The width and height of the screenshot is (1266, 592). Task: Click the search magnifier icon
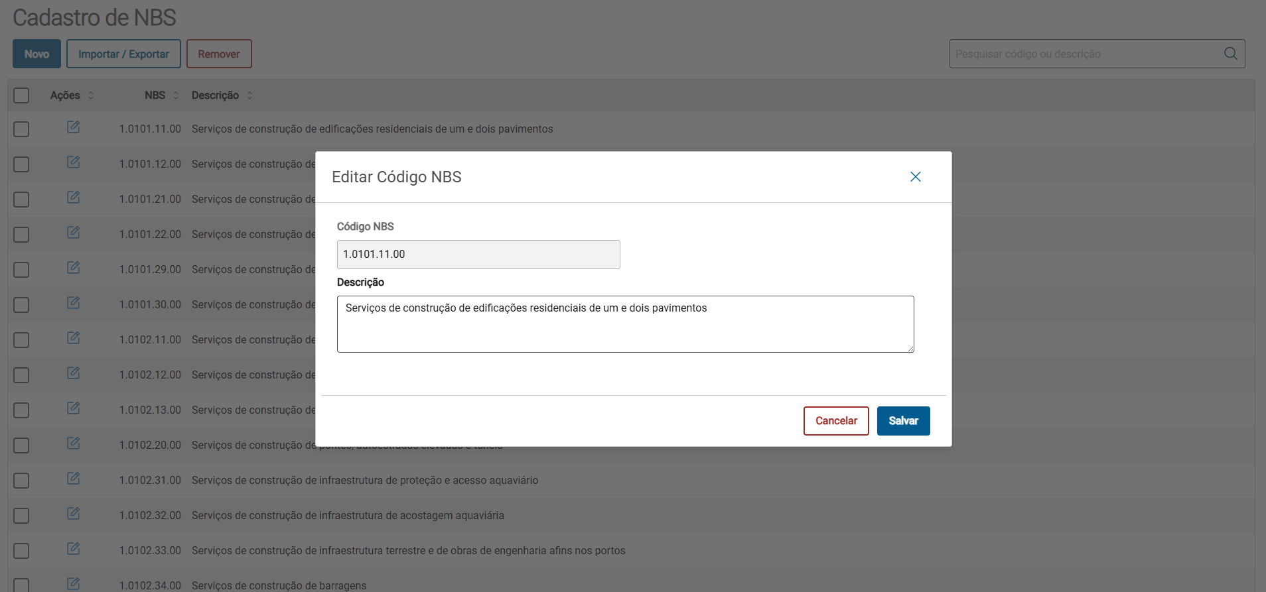coord(1230,54)
